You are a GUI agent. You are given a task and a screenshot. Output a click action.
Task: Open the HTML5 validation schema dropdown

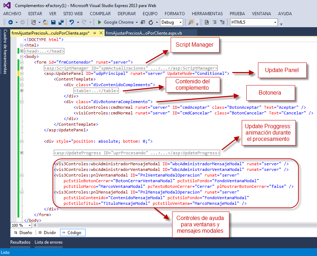tap(275, 22)
